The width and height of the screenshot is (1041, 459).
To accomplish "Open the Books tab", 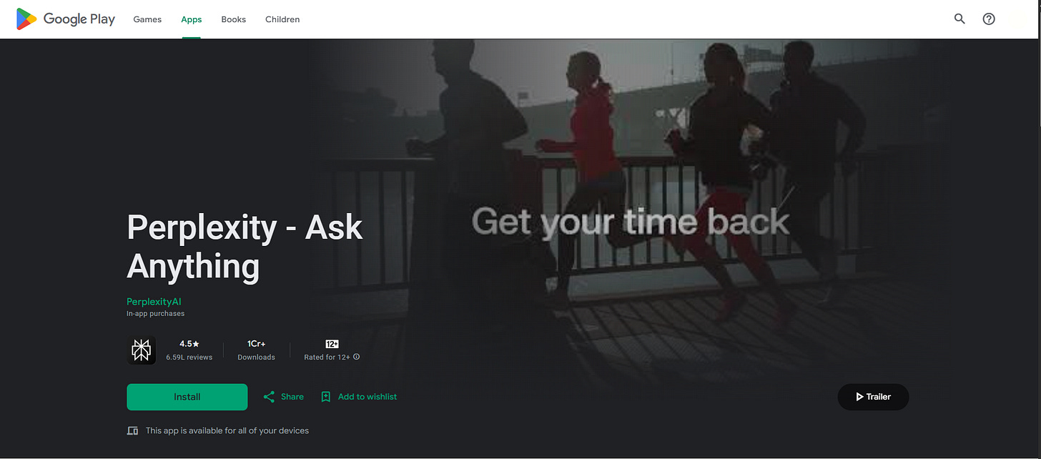I will pos(234,19).
